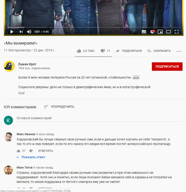Play the video

(x=12, y=31)
